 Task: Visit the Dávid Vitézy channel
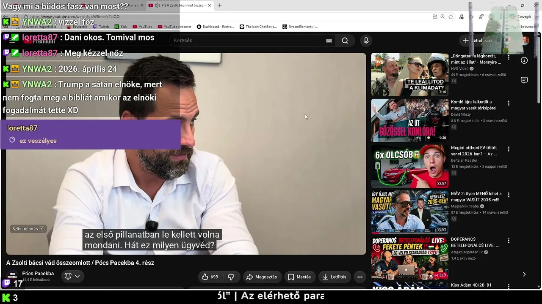pos(461,114)
